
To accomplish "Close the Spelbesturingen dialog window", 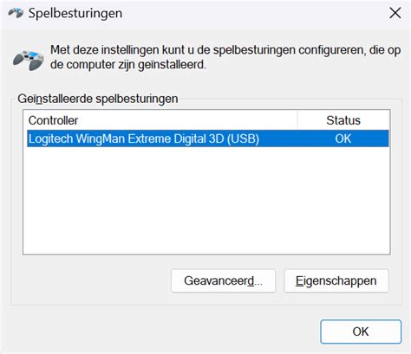I will point(395,13).
